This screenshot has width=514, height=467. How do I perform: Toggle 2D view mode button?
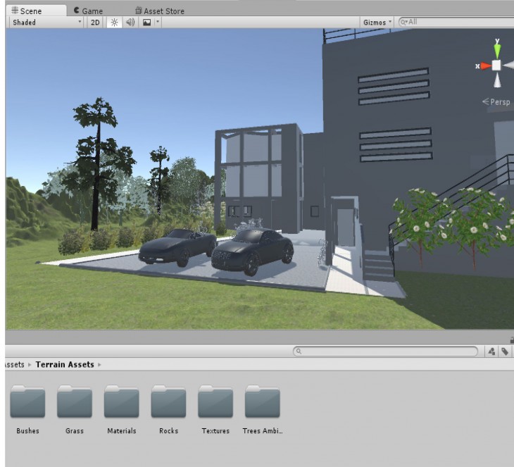[x=95, y=23]
